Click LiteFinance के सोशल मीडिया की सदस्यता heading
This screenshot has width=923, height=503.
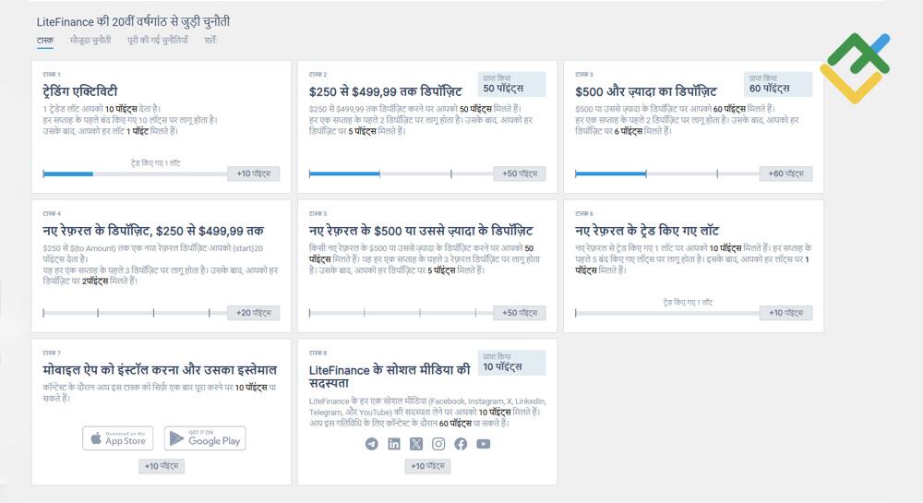coord(390,377)
